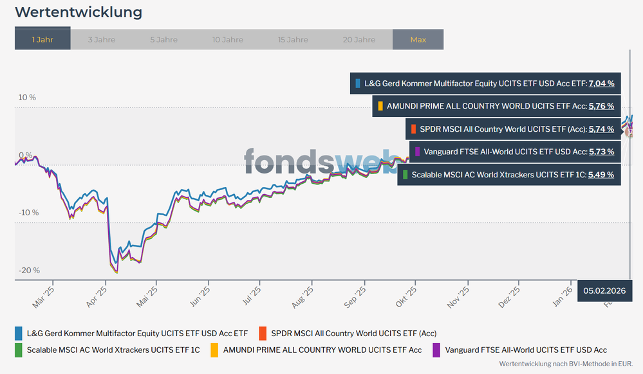Screen dimensions: 643x374
Task: Click the Sep '25 axis label
Action: tap(355, 298)
